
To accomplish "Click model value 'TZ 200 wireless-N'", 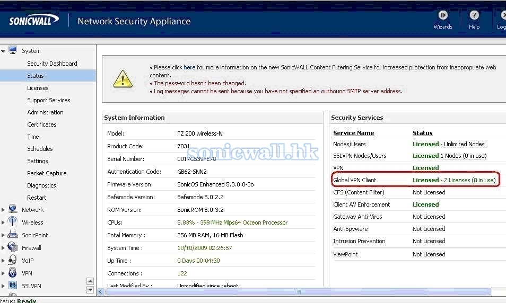I will pos(200,133).
